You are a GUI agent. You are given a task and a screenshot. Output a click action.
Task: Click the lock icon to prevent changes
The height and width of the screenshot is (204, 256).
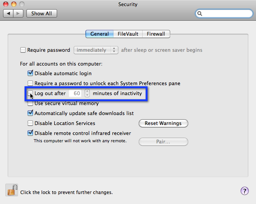pos(12,190)
